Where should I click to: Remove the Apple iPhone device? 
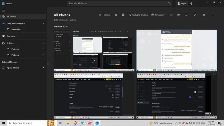pyautogui.click(x=44, y=68)
